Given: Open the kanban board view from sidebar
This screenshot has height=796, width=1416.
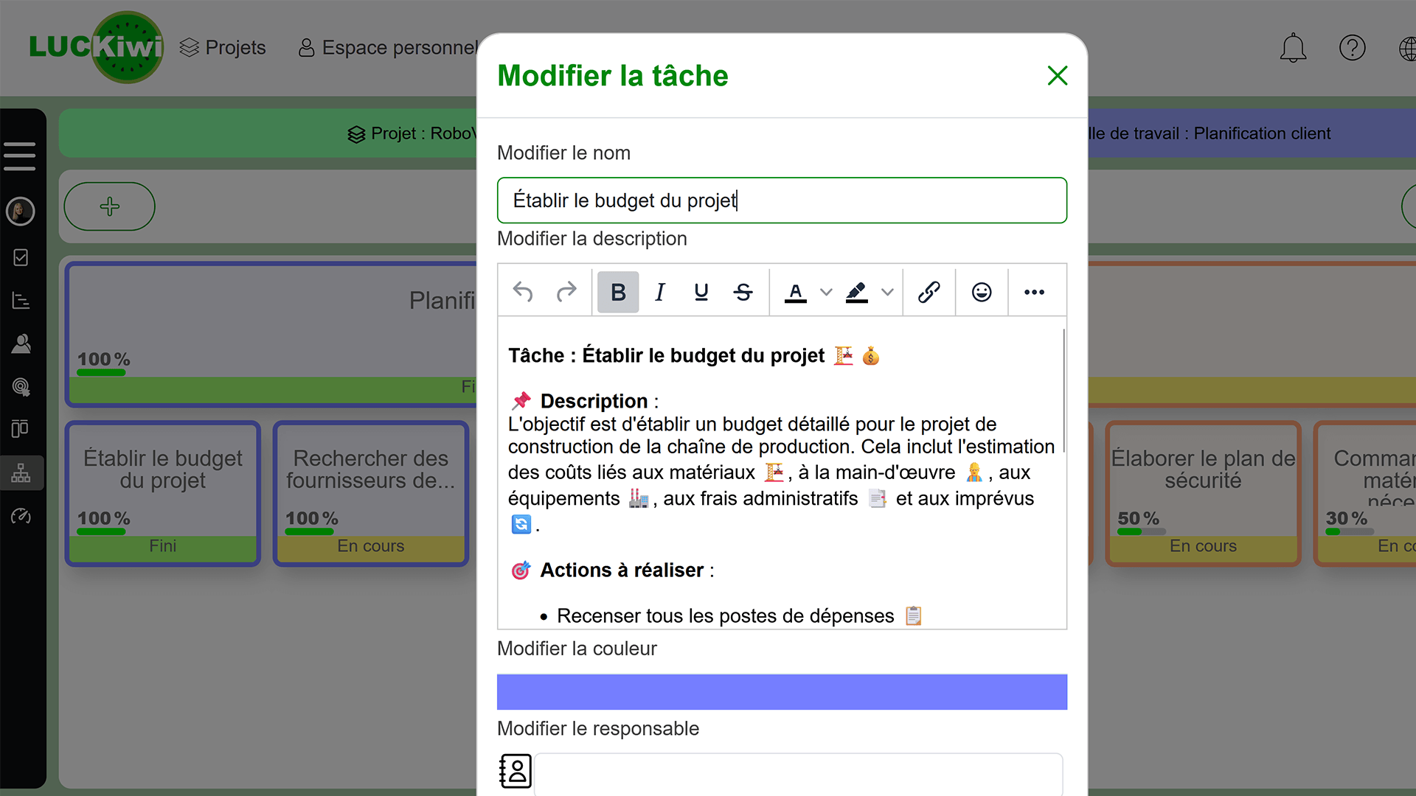Looking at the screenshot, I should point(21,428).
